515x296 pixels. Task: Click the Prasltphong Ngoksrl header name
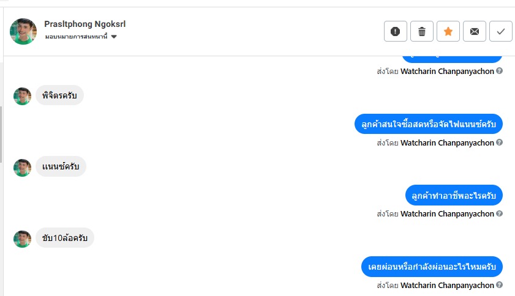click(x=85, y=24)
